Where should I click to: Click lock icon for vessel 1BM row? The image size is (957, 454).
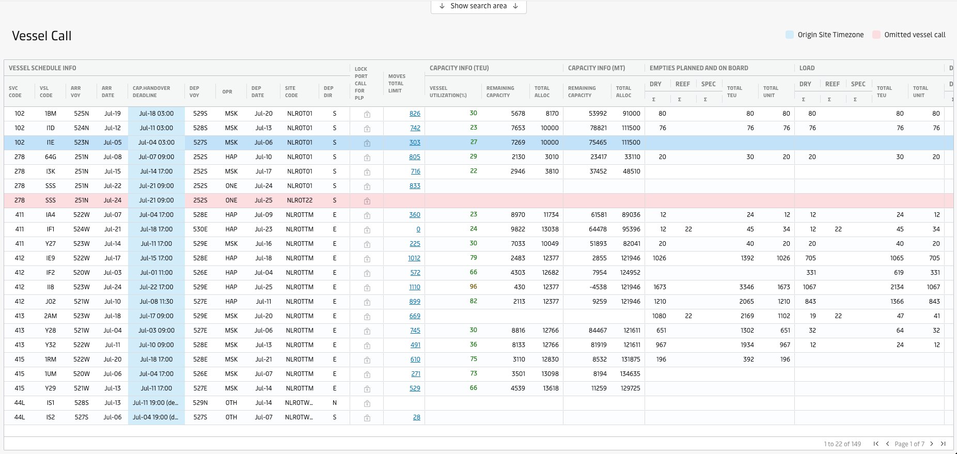(367, 114)
